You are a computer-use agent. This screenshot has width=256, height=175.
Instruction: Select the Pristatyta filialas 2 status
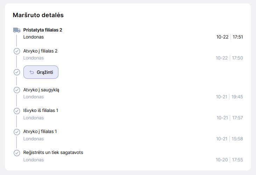coord(43,30)
